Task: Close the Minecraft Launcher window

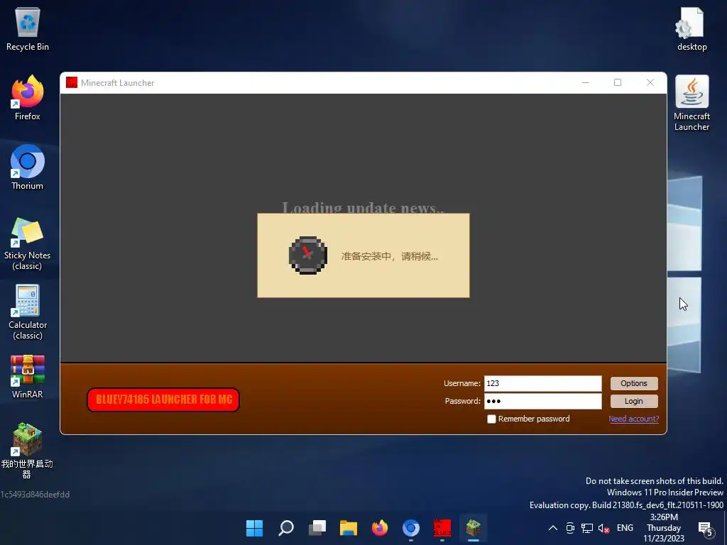Action: click(650, 82)
